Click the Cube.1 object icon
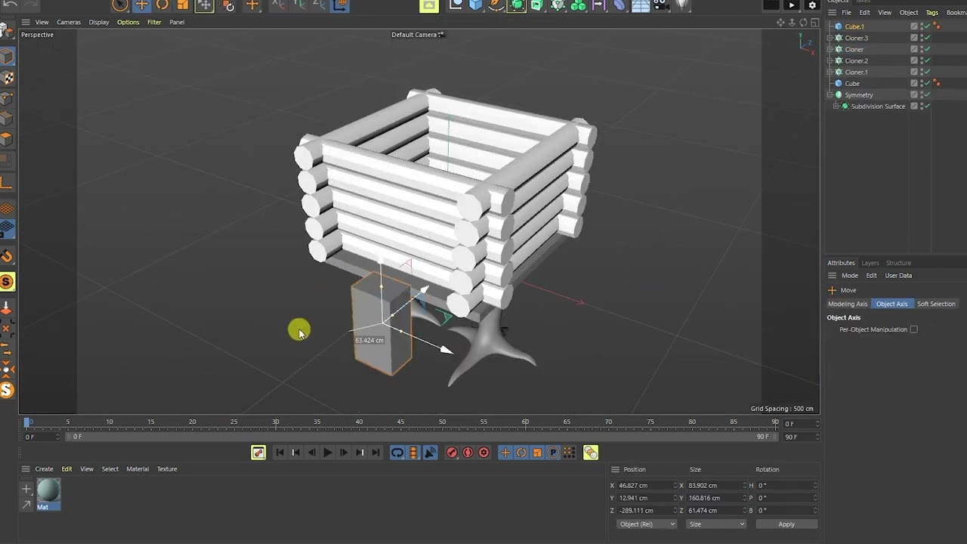This screenshot has height=544, width=967. [839, 26]
